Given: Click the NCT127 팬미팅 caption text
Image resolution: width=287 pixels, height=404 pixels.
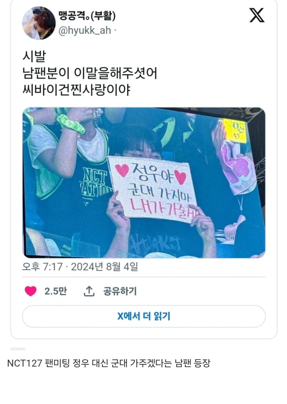Looking at the screenshot, I should tap(109, 363).
